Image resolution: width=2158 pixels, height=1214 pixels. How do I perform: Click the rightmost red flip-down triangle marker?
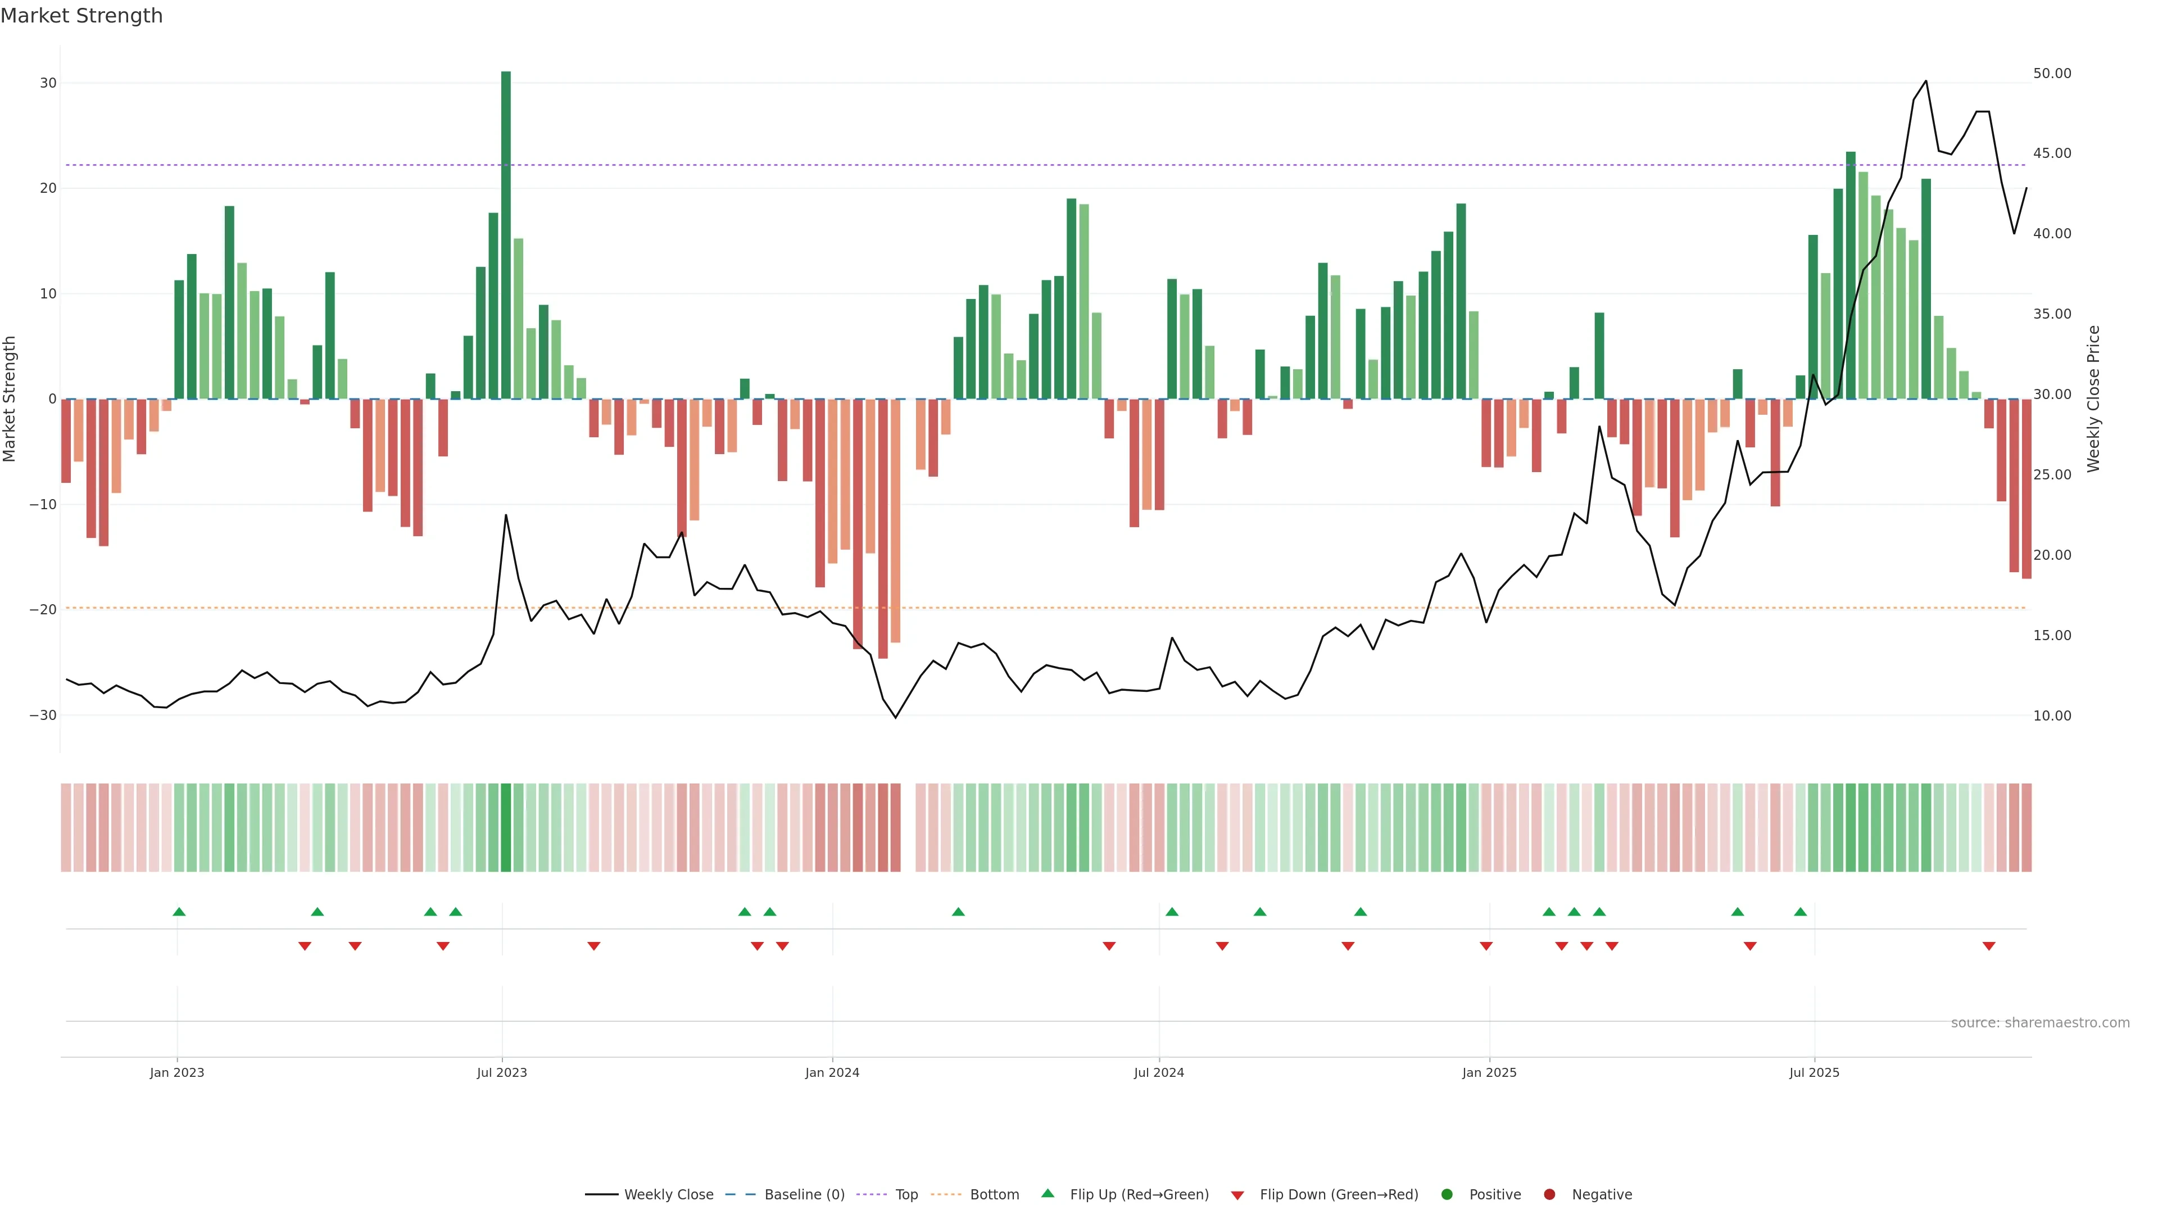(x=1989, y=946)
